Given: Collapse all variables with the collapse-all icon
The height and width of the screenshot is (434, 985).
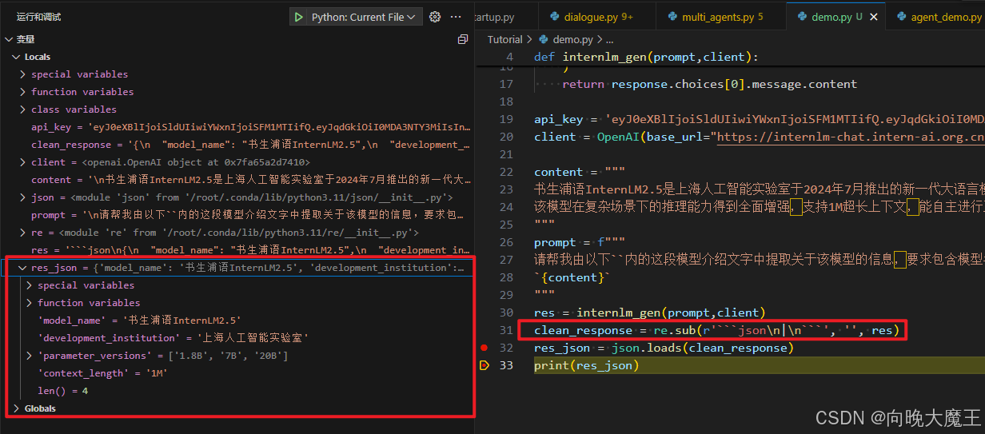Looking at the screenshot, I should point(462,39).
